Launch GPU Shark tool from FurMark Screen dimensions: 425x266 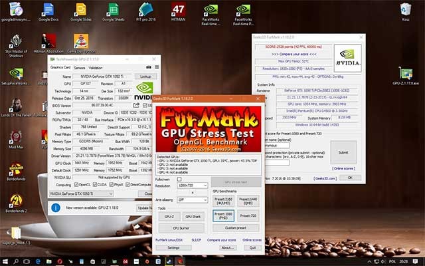(193, 217)
